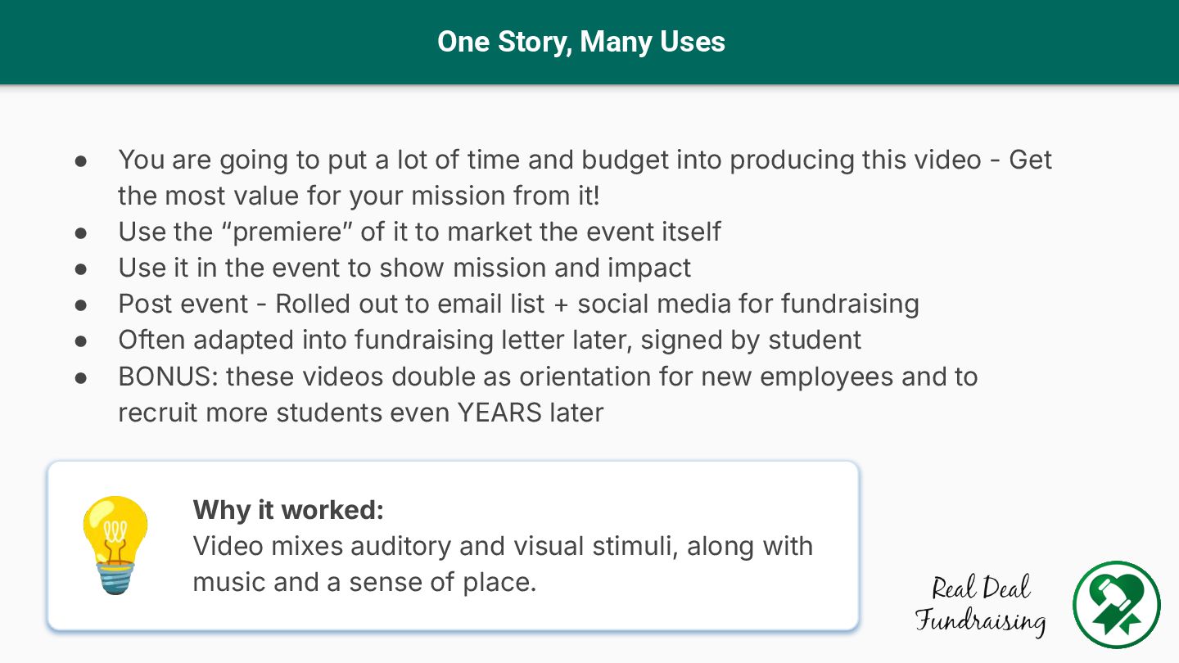The height and width of the screenshot is (663, 1179).
Task: Click the bullet dot before "Post event"
Action: pos(81,304)
